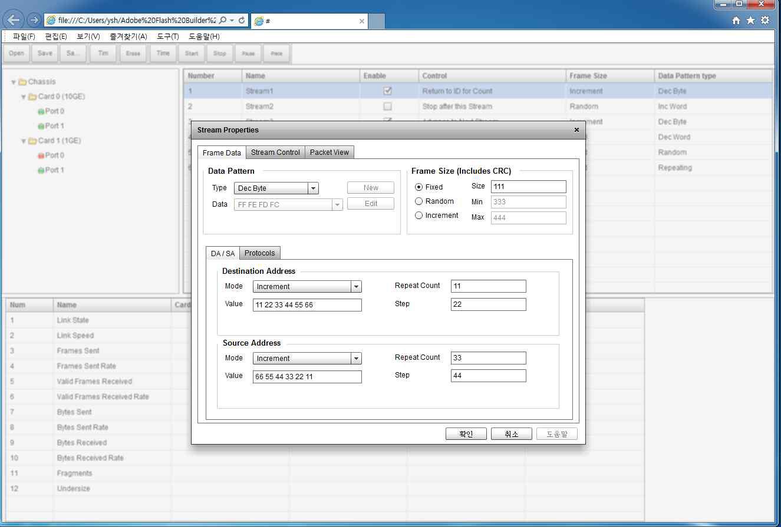781x527 pixels.
Task: Open the Source Address Mode dropdown
Action: tap(356, 359)
